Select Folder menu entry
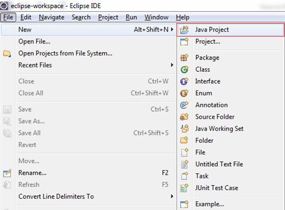This screenshot has width=285, height=210. click(x=230, y=140)
